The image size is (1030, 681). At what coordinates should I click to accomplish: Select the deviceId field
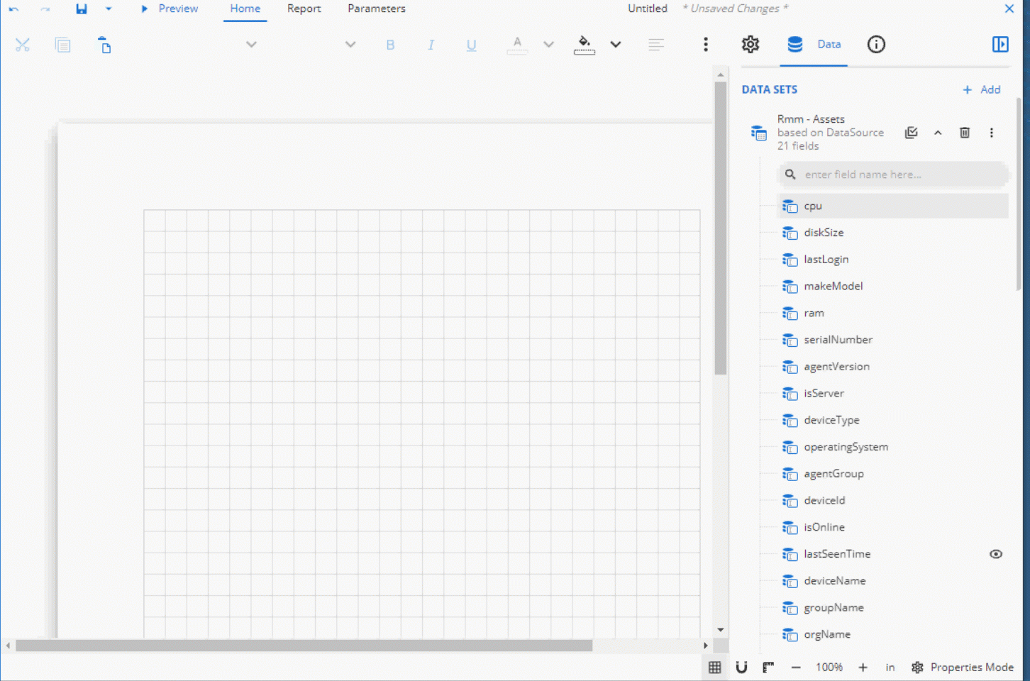tap(892, 500)
